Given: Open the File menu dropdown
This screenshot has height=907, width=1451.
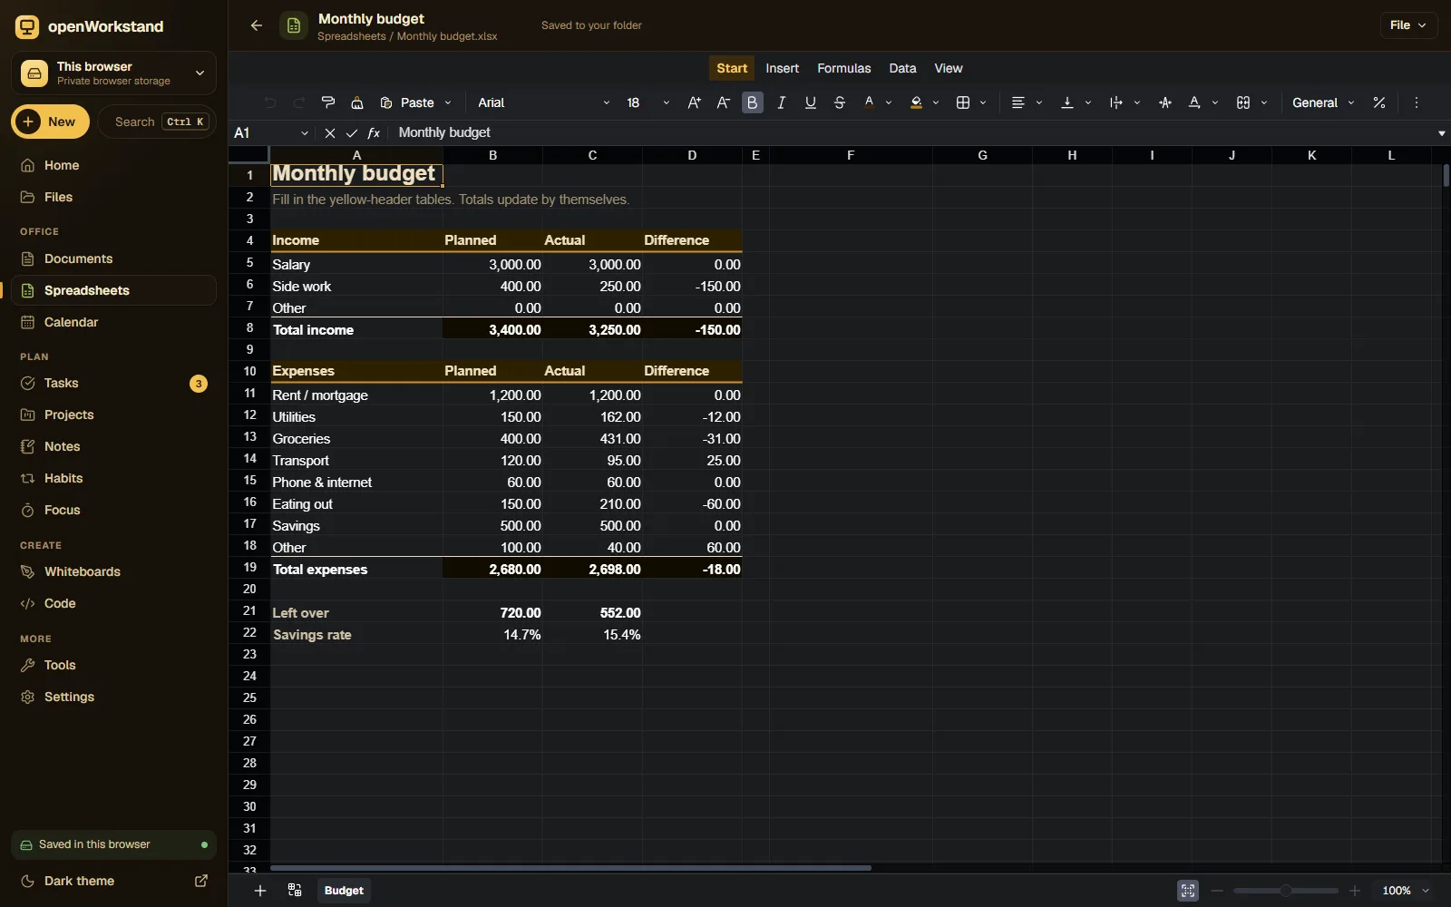Looking at the screenshot, I should point(1408,25).
